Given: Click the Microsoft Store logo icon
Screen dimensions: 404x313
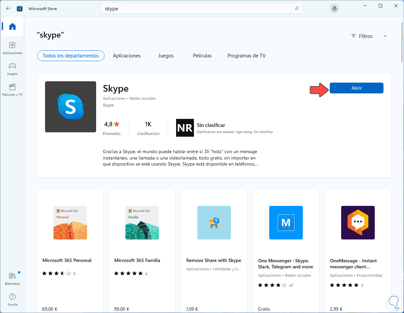Looking at the screenshot, I should (x=20, y=8).
